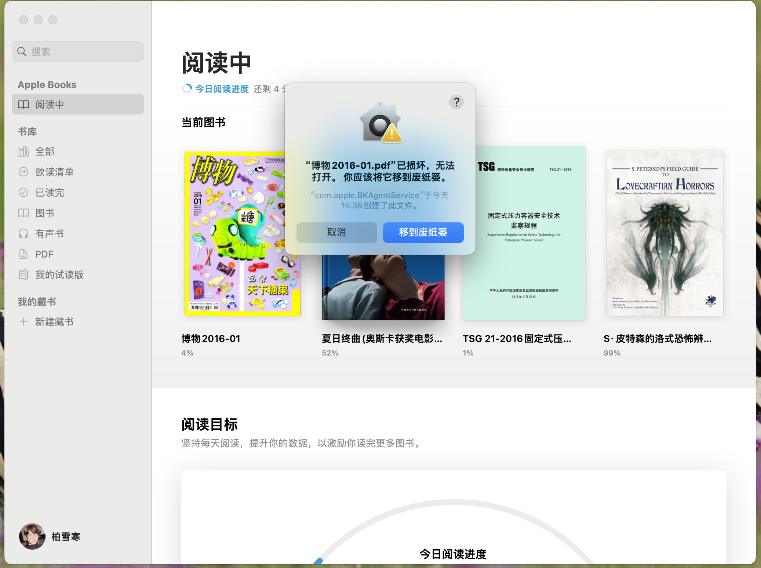761x568 pixels.
Task: Click the help question mark button
Action: pos(456,102)
